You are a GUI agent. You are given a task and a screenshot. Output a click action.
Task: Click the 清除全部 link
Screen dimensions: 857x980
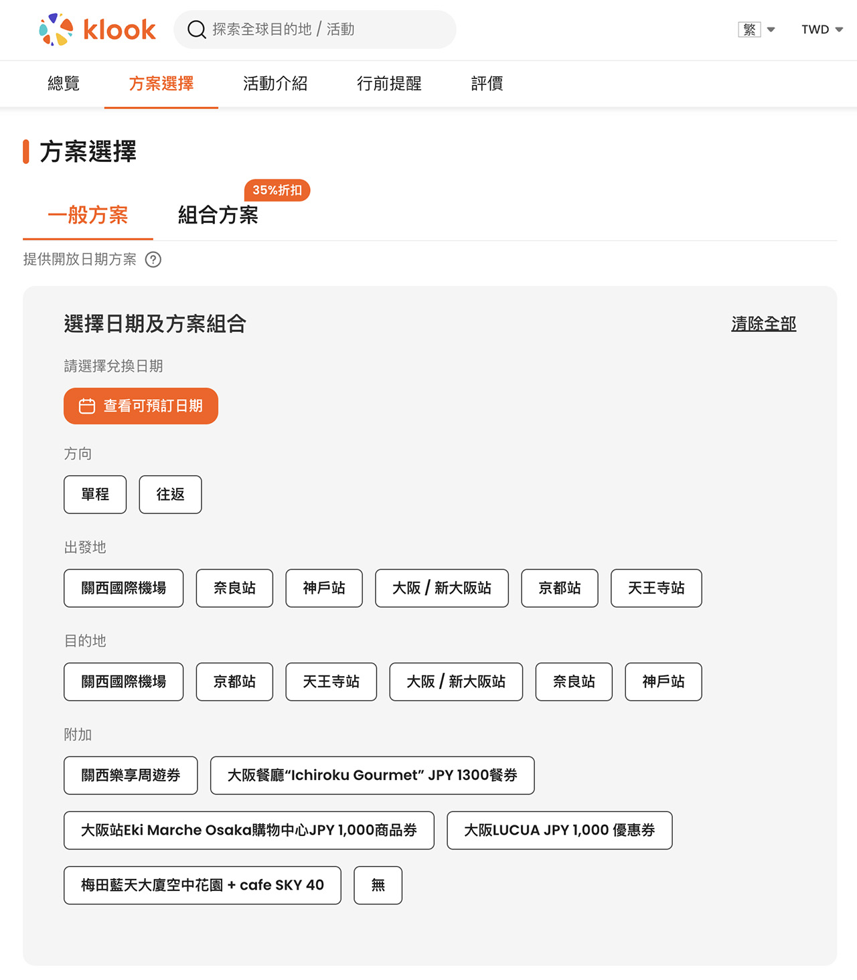click(x=764, y=324)
